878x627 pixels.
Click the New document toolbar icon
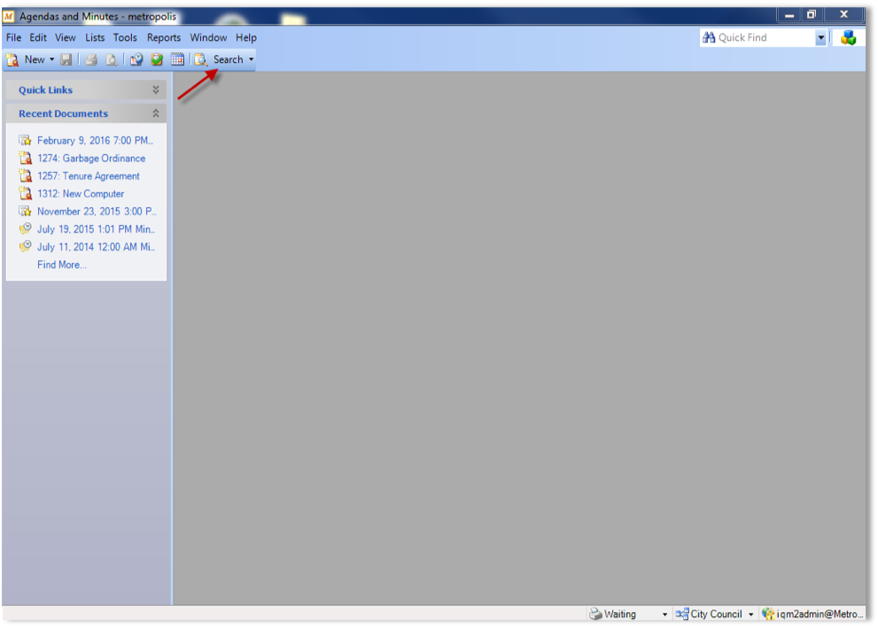click(x=12, y=59)
